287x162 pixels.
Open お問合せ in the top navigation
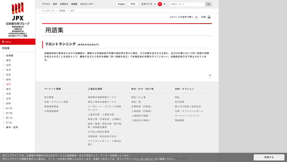(64, 4)
